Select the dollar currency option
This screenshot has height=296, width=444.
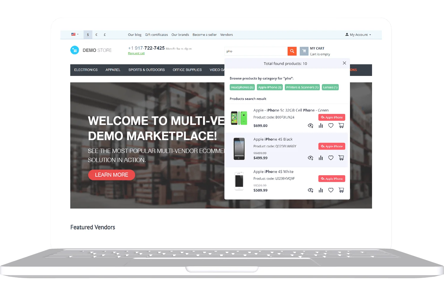point(88,35)
